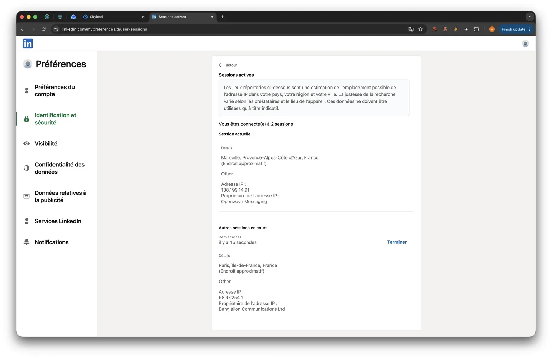Viewport: 552px width, 358px height.
Task: Open the profile avatar menu in header
Action: pos(525,43)
